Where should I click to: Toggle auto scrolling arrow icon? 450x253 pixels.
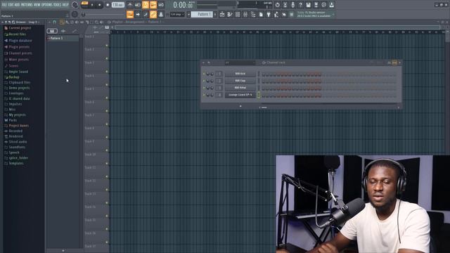(x=138, y=14)
